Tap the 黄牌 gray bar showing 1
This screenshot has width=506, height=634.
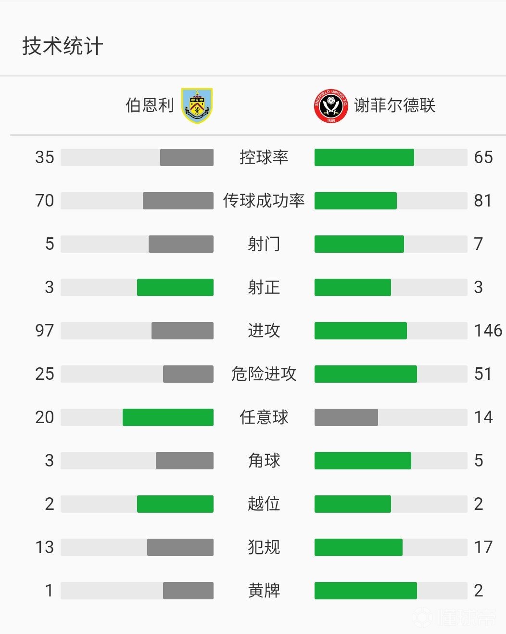[188, 591]
